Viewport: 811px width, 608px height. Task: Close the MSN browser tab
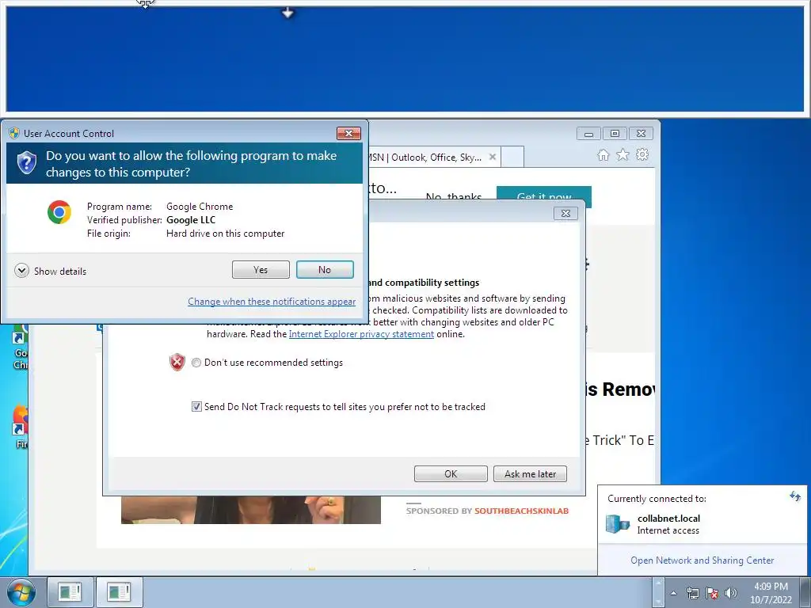click(493, 157)
